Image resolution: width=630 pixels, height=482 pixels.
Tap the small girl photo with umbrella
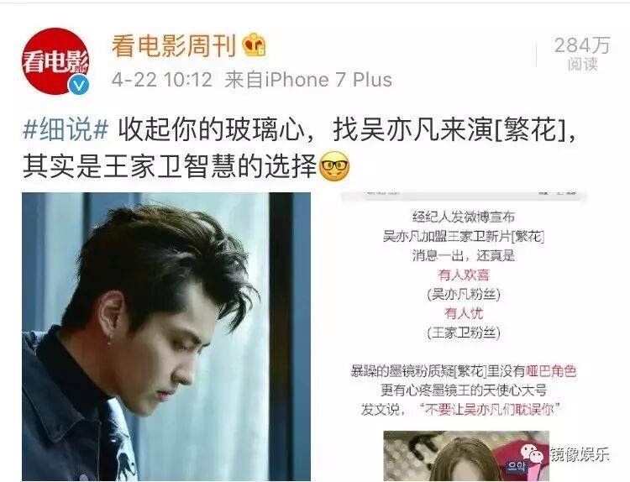coord(466,456)
